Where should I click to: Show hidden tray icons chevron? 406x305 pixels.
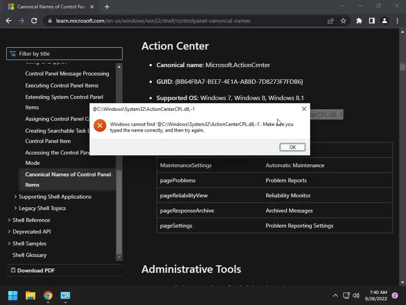point(335,295)
